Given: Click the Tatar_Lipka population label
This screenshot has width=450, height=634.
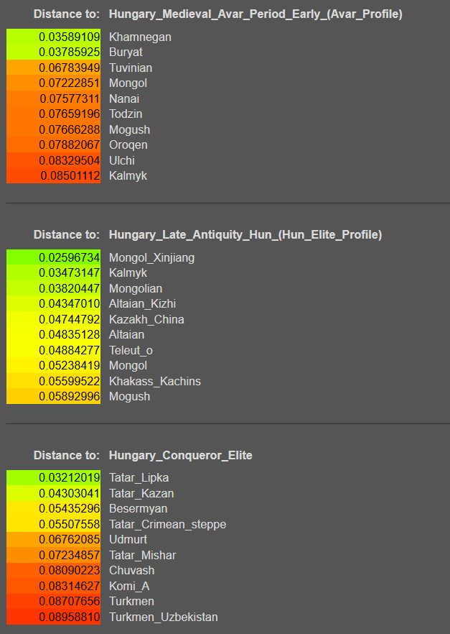Looking at the screenshot, I should point(139,477).
